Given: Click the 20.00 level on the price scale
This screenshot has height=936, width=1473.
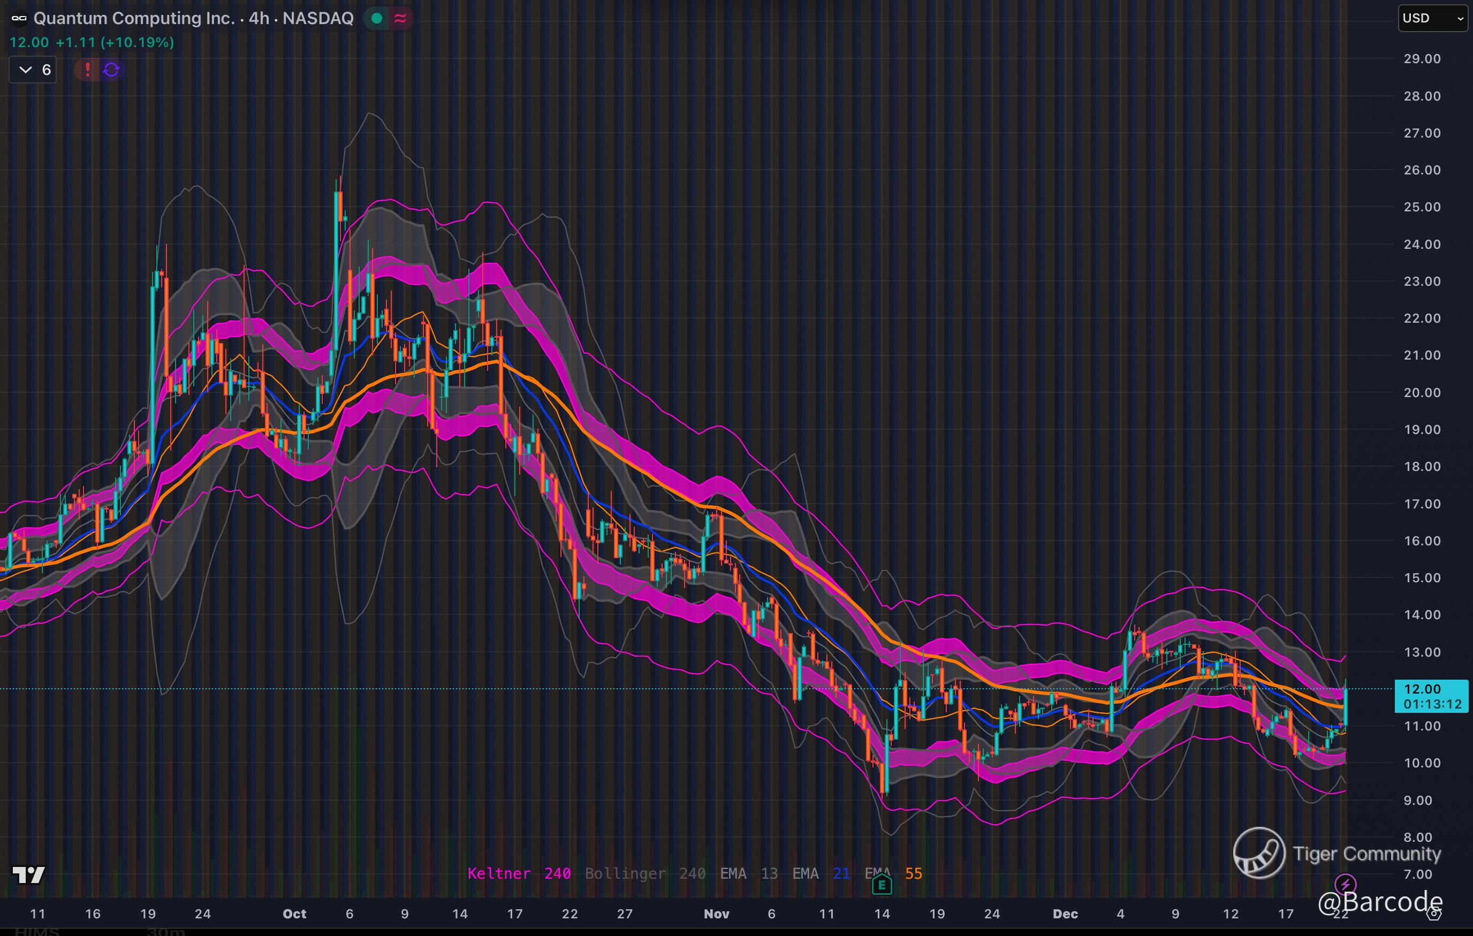Looking at the screenshot, I should point(1422,393).
